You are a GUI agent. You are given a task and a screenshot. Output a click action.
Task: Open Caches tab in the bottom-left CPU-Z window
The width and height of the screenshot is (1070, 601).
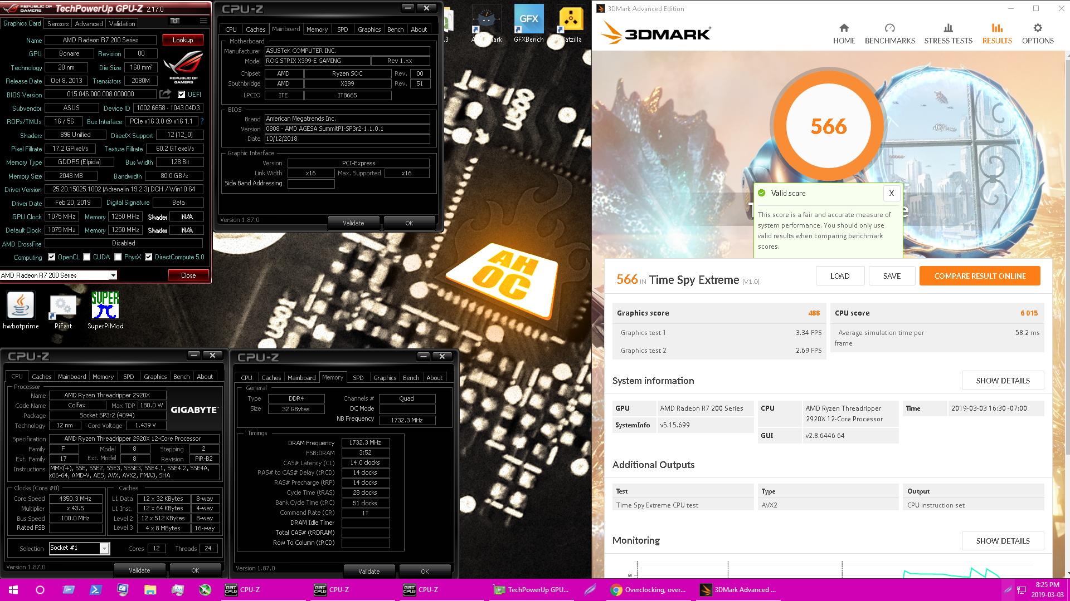click(x=42, y=377)
